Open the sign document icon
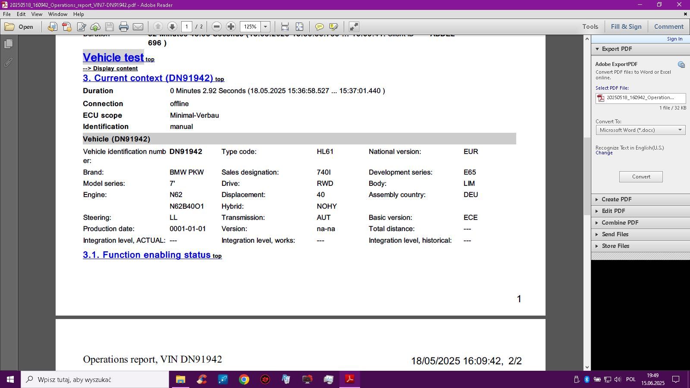 81,27
